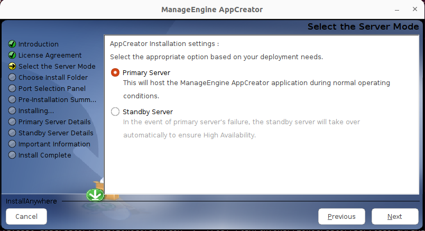Click the Next button
Screen dimensions: 425x231
coord(394,216)
